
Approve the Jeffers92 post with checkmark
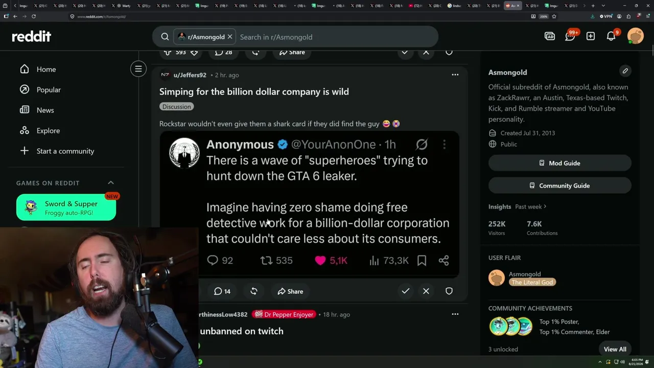405,291
